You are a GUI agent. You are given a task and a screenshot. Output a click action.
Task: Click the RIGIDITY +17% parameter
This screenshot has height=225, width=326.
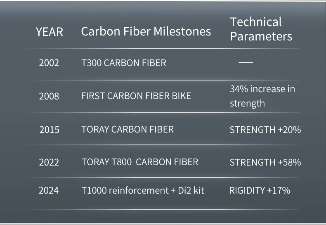[260, 190]
